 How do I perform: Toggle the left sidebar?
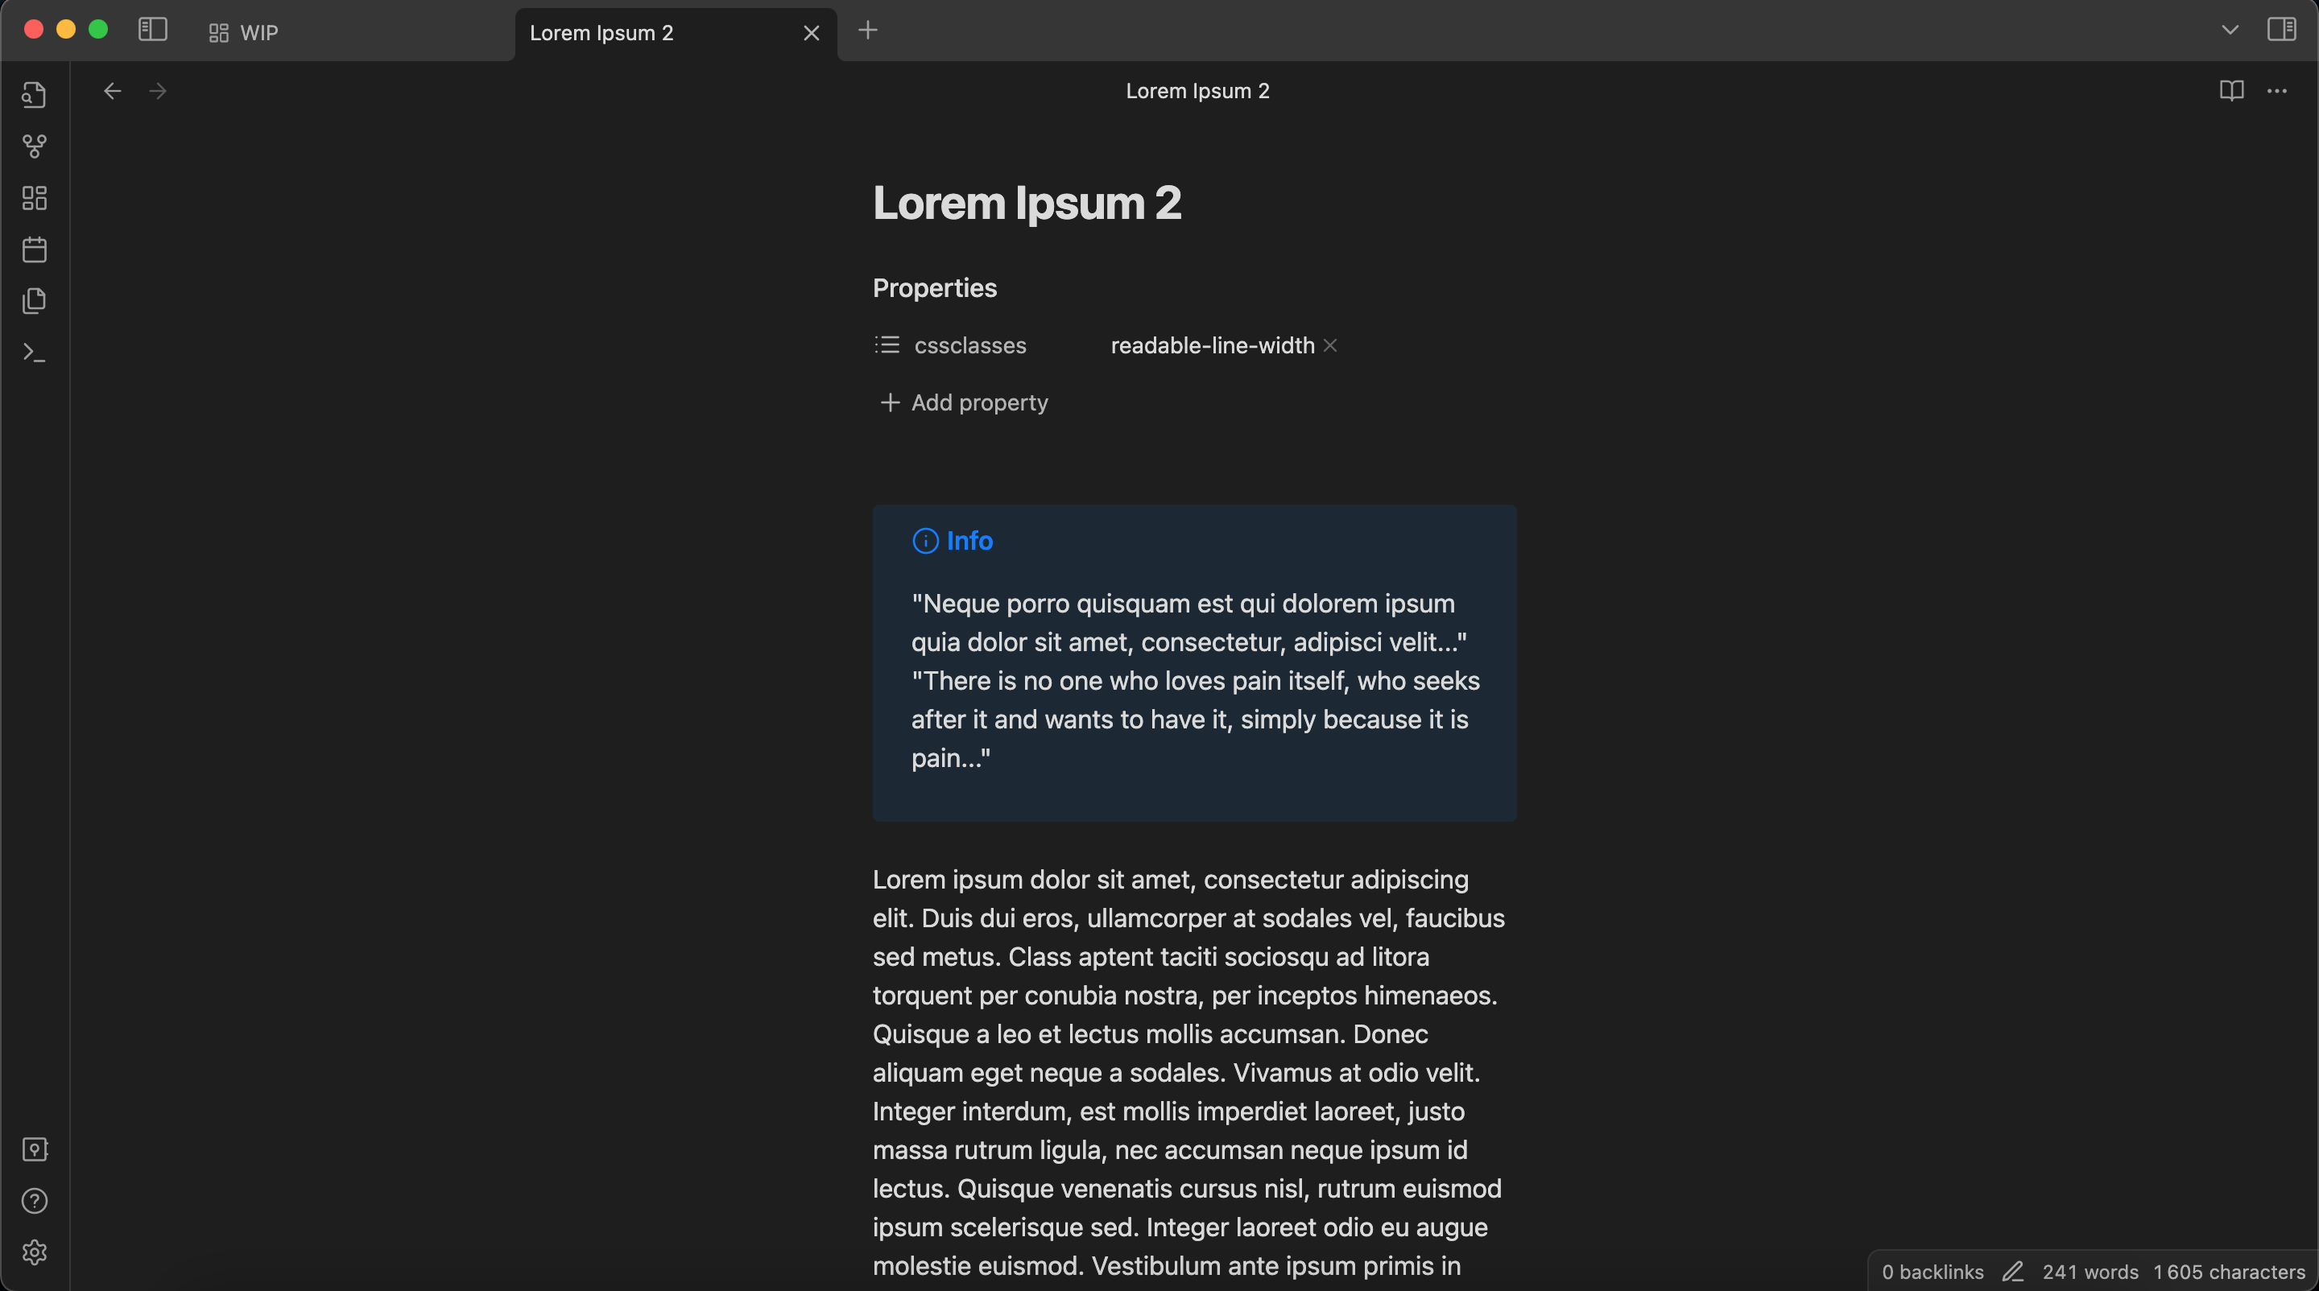pos(153,30)
